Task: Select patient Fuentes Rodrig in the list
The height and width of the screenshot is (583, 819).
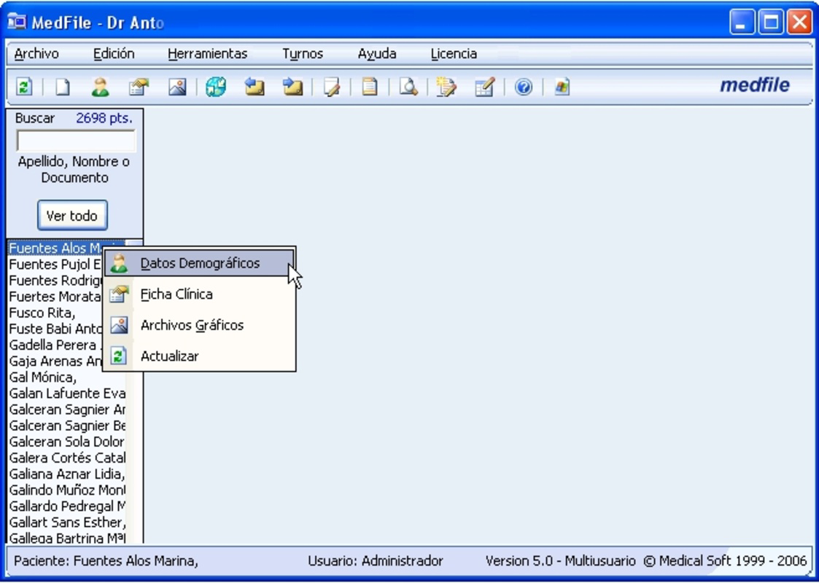Action: tap(55, 281)
